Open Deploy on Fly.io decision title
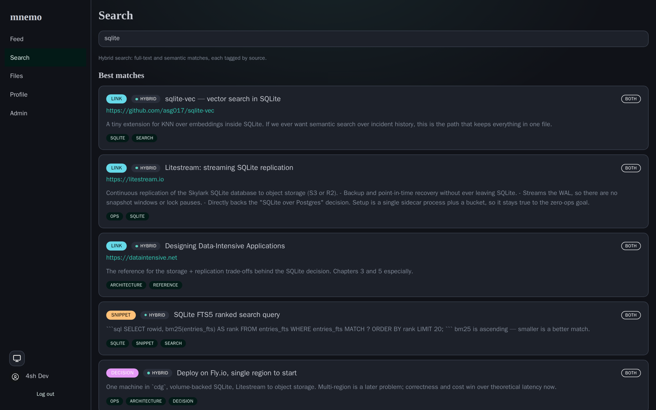 pos(236,373)
